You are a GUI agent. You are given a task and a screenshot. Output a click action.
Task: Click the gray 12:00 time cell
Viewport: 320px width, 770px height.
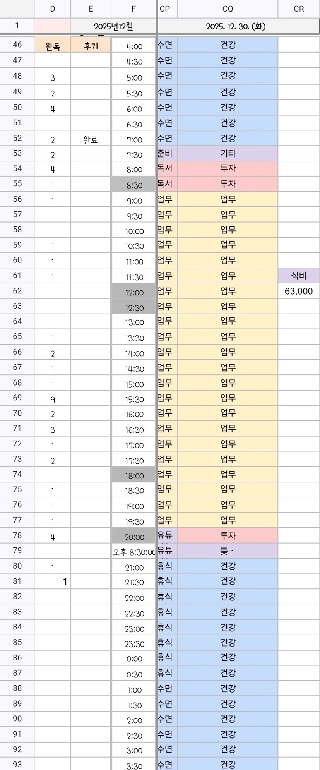[x=134, y=293]
